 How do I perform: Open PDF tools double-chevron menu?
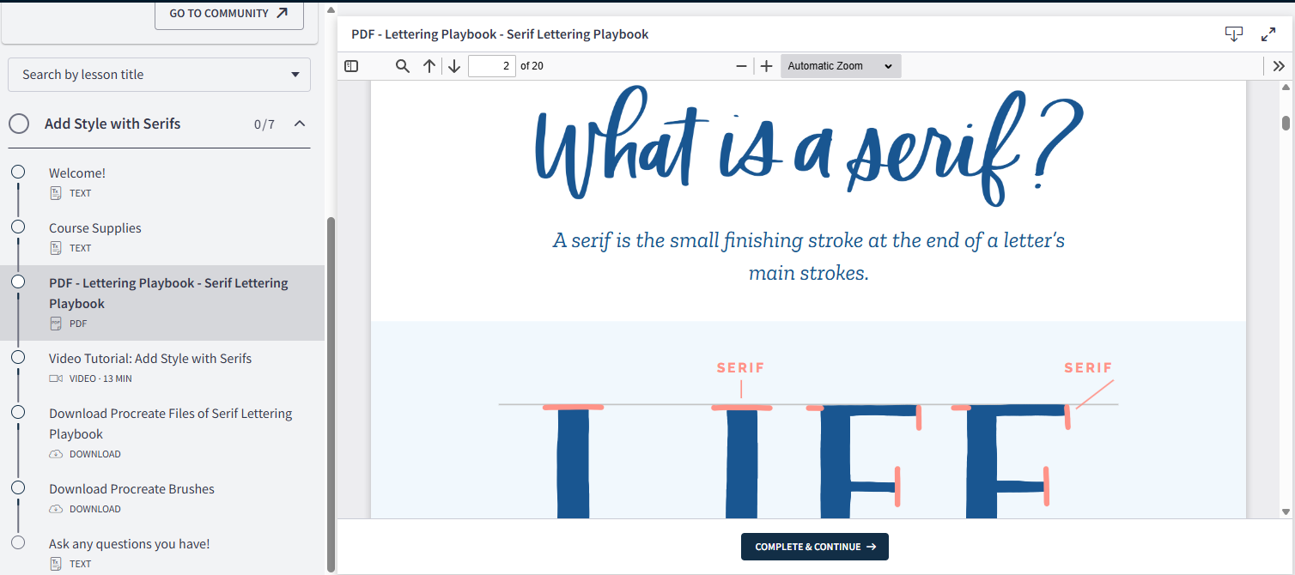[1279, 66]
